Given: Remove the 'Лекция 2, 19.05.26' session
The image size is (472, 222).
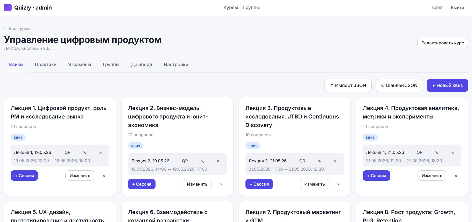Looking at the screenshot, I should [218, 161].
